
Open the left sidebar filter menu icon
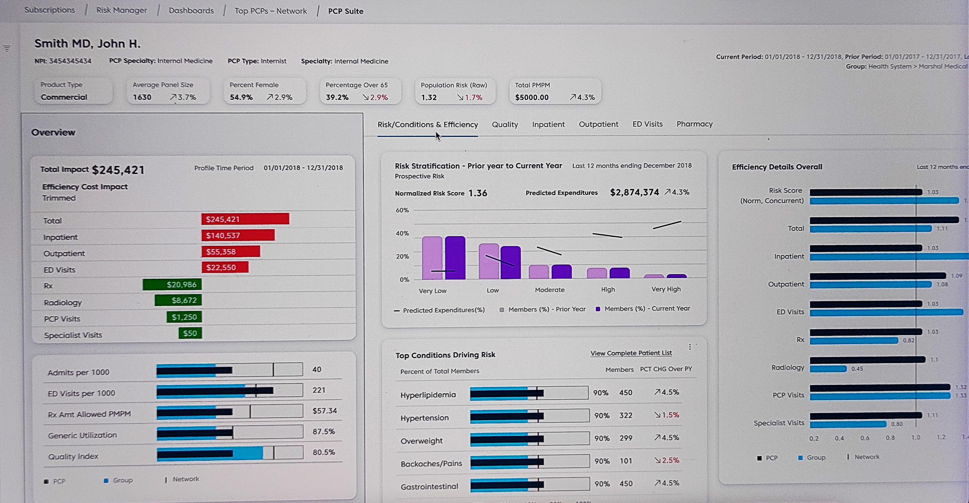(x=7, y=49)
